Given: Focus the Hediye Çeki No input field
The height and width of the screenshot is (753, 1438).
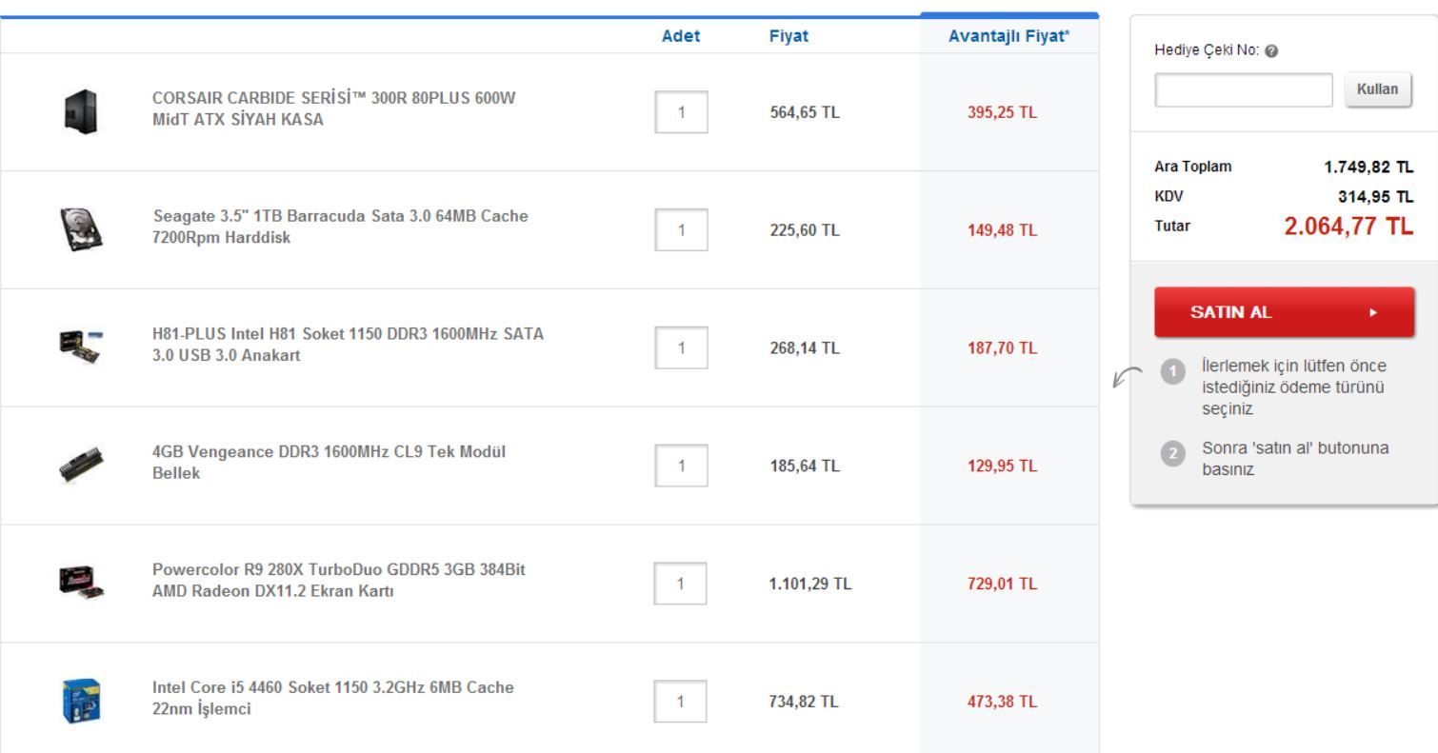Looking at the screenshot, I should tap(1243, 89).
